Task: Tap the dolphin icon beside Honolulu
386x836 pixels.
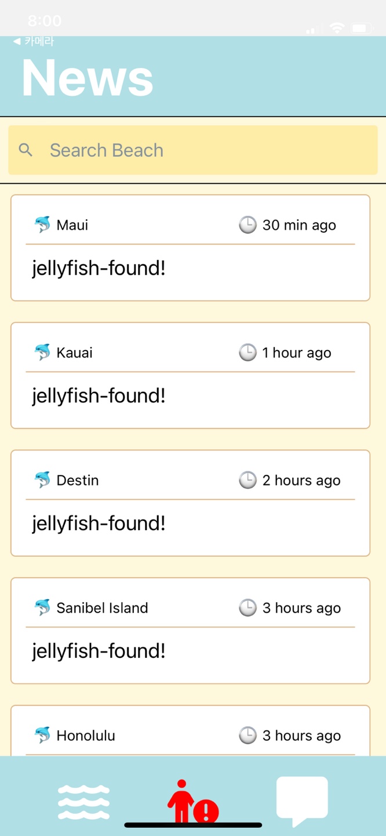Action: 42,736
